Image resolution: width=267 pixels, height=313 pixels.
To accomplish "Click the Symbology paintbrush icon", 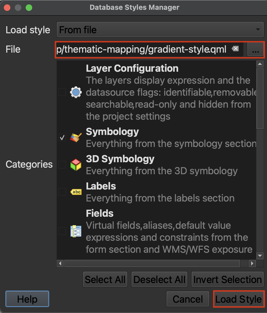I will pyautogui.click(x=76, y=138).
